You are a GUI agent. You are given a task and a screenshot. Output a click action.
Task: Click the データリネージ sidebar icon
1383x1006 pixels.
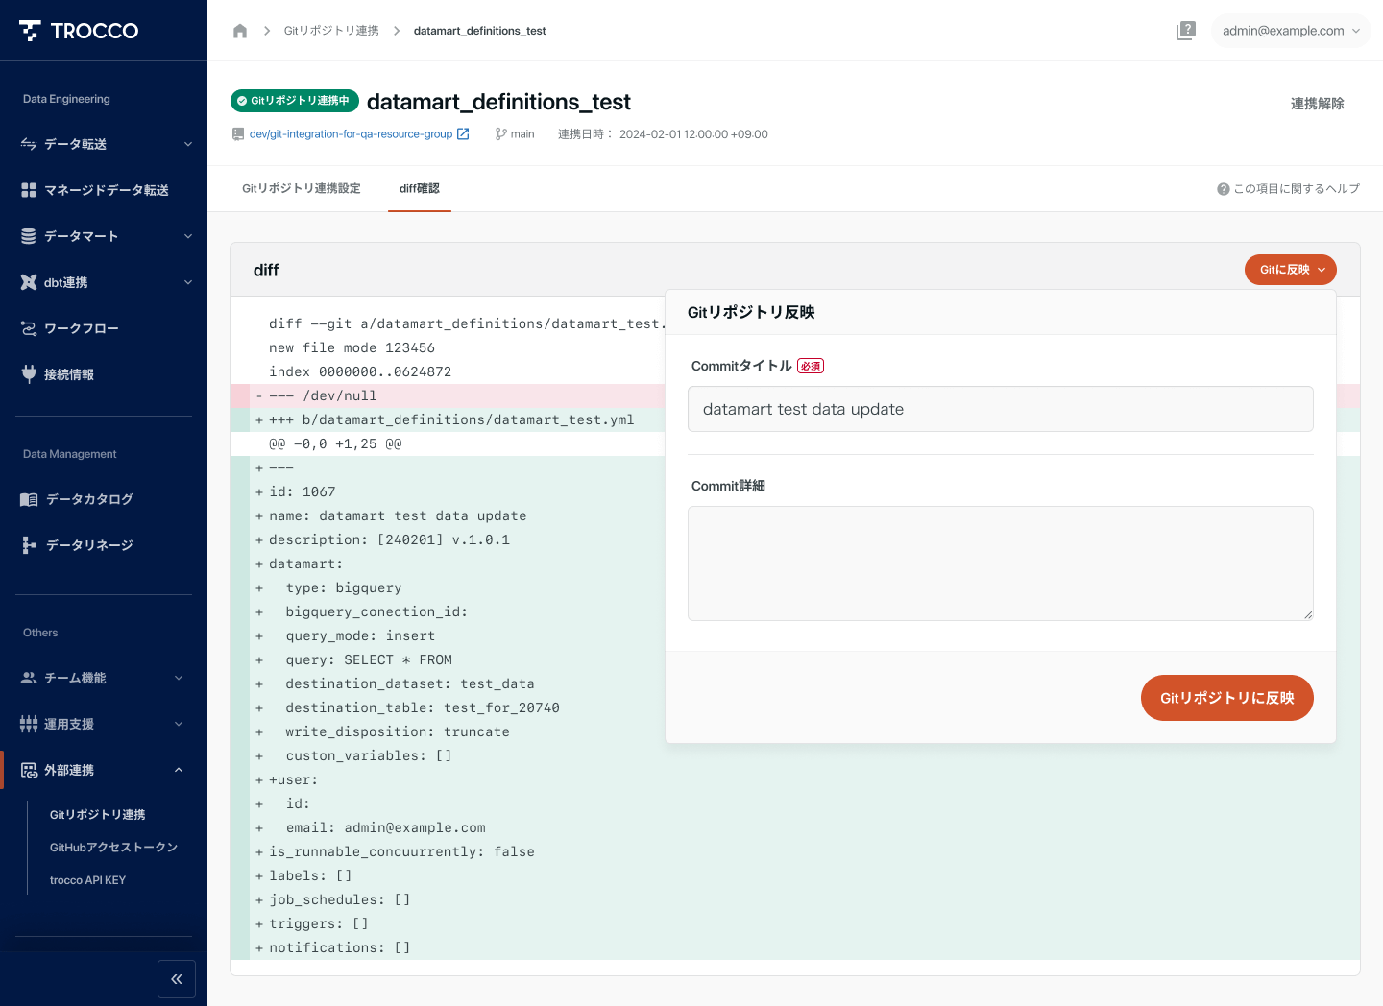coord(29,545)
